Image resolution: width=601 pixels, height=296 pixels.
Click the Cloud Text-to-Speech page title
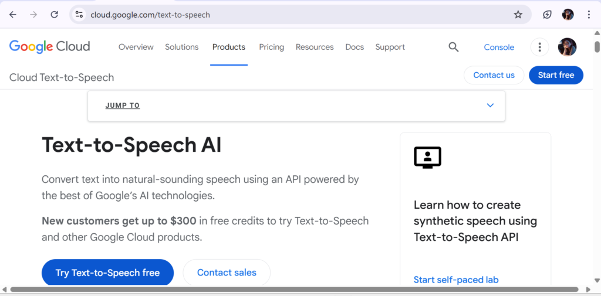pos(62,78)
